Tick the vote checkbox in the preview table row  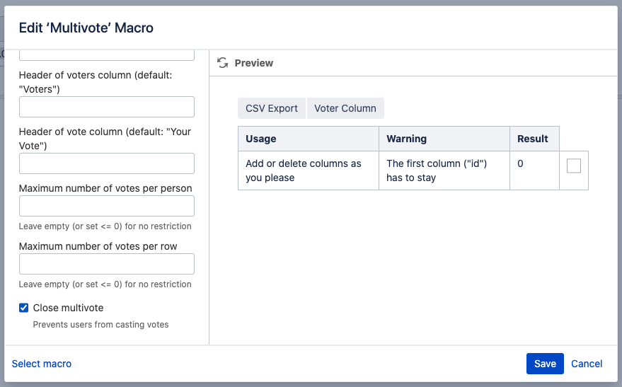(x=574, y=166)
